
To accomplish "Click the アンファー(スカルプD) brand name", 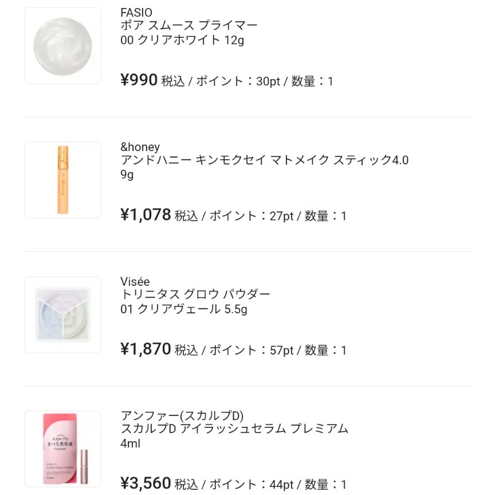I will (x=182, y=415).
